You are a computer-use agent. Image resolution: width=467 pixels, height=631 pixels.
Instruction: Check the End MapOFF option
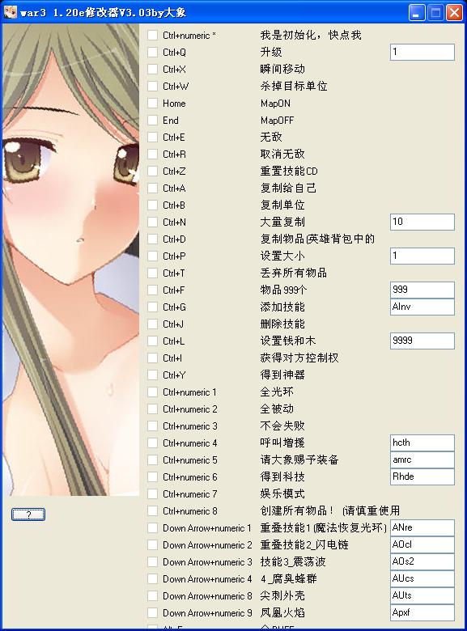point(153,121)
